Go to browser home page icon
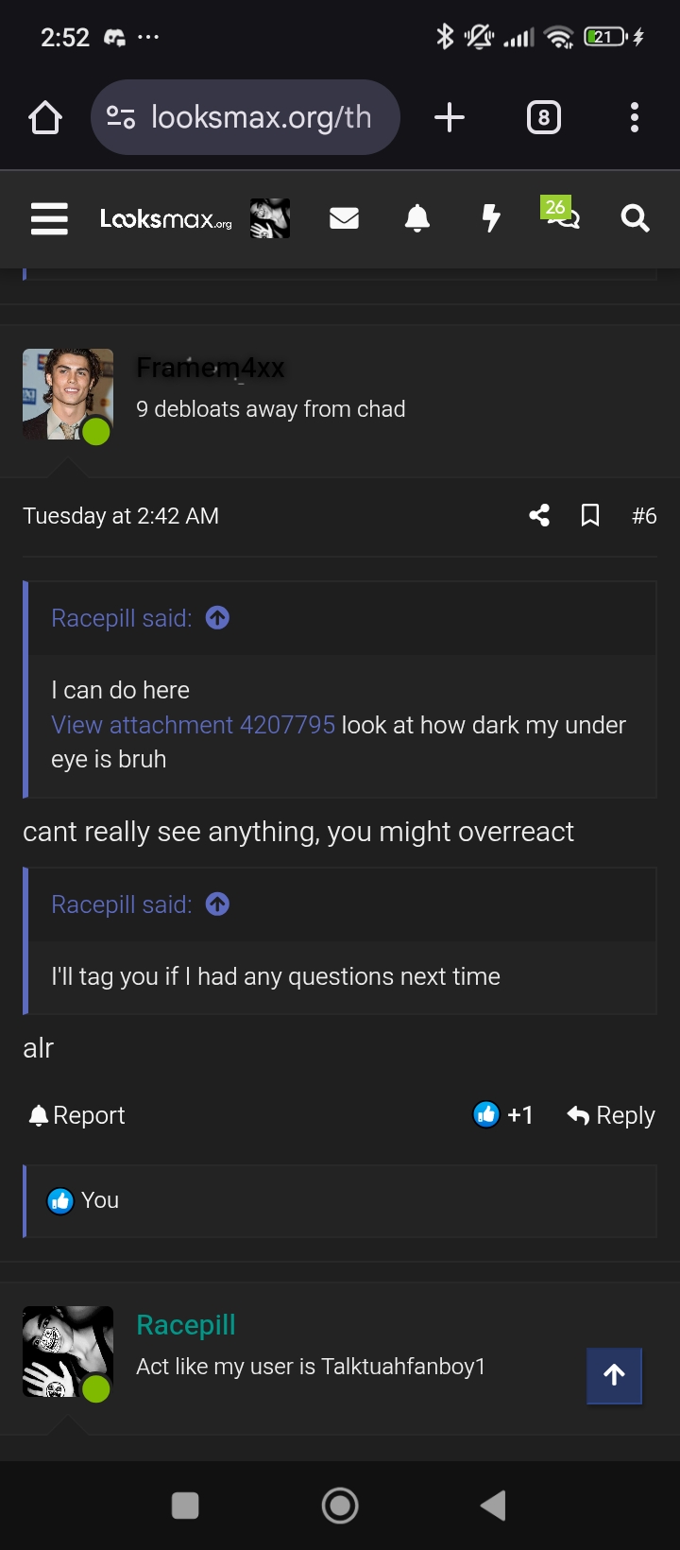 point(45,117)
